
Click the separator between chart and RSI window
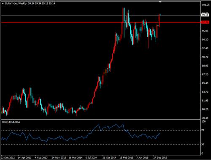pyautogui.click(x=100, y=120)
